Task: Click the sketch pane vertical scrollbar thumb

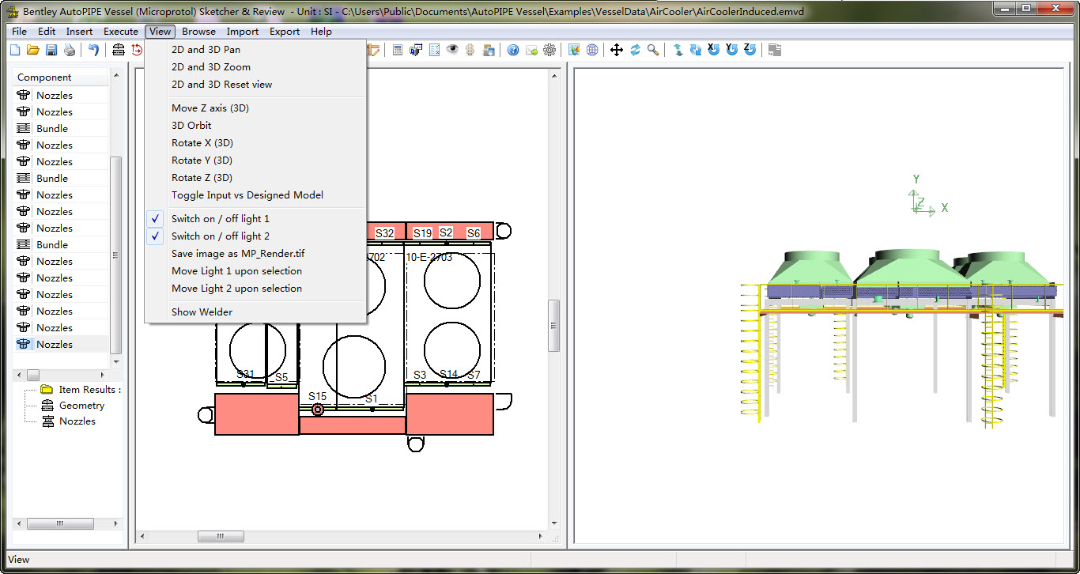Action: tap(554, 326)
